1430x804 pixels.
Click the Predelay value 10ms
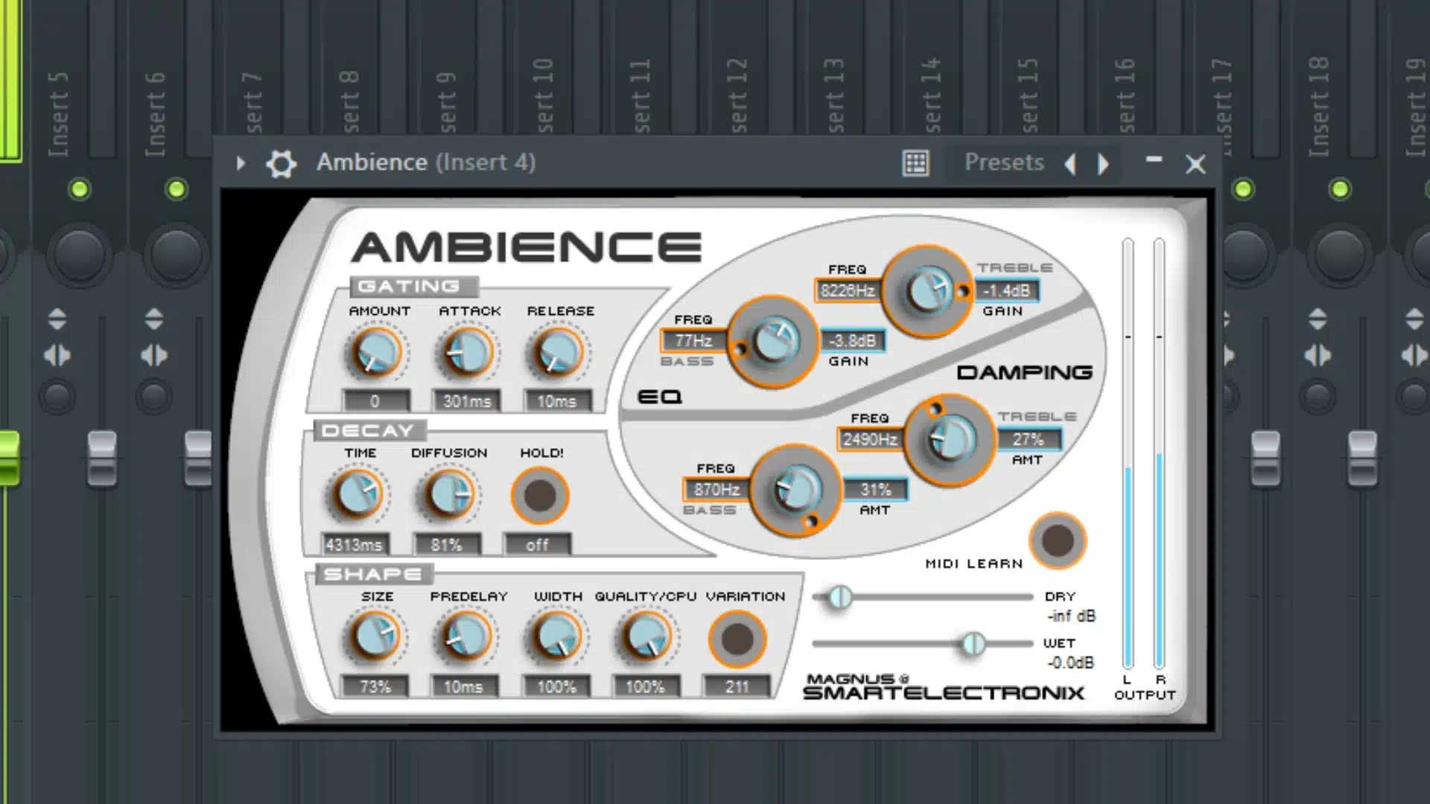[464, 686]
